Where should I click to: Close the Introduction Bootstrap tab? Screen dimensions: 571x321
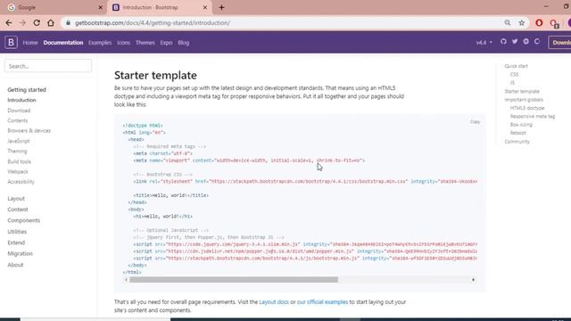point(205,7)
